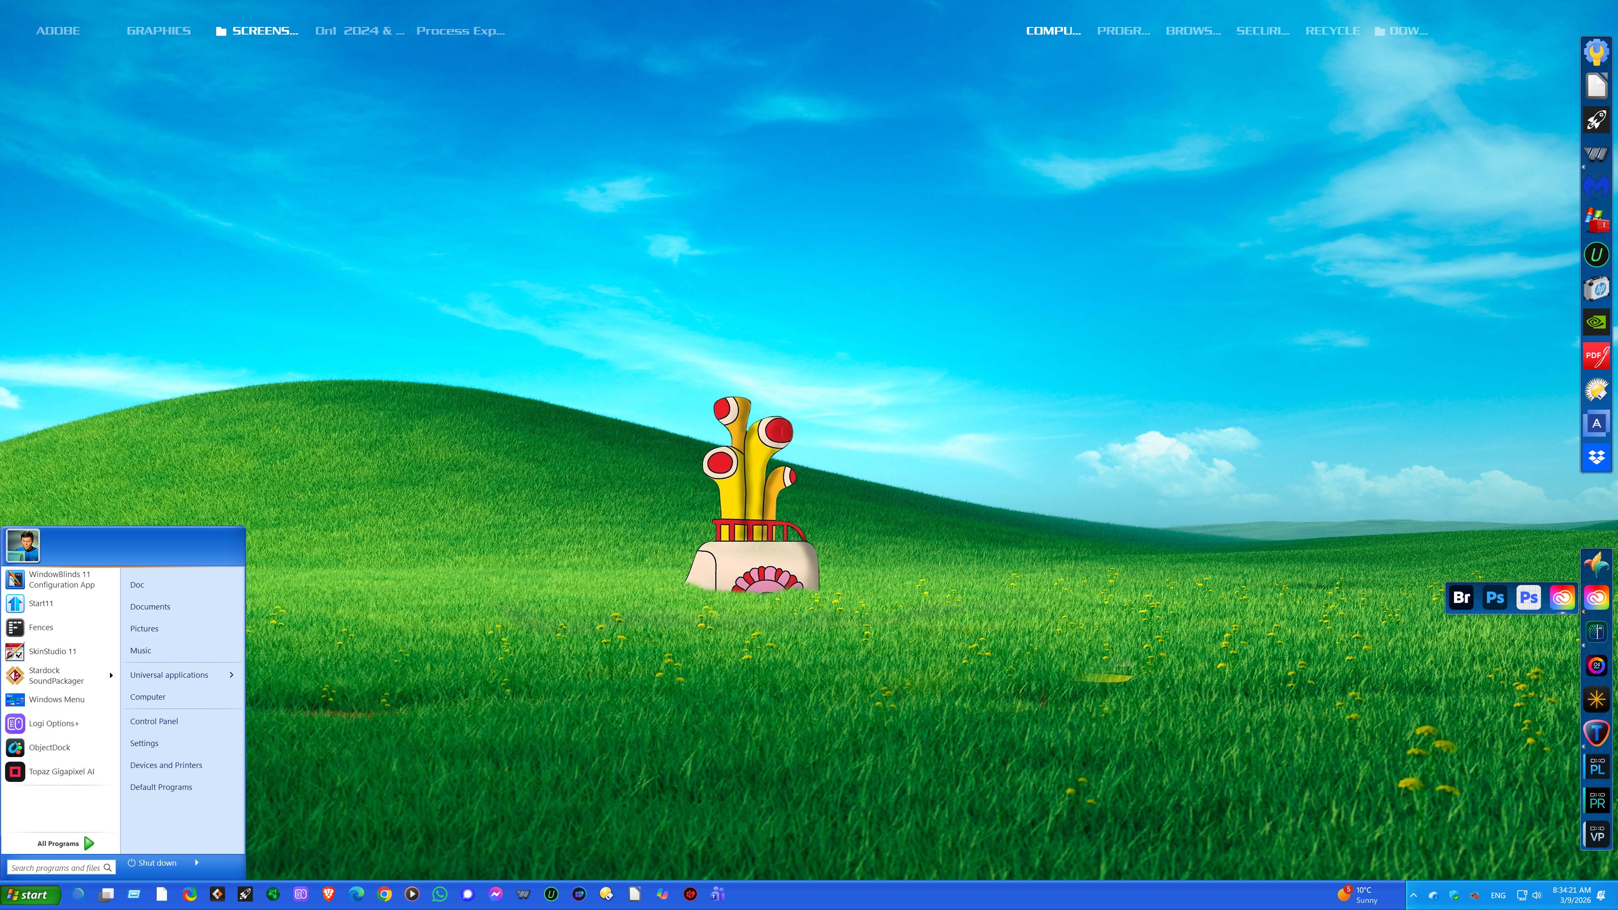Expand Stardock SoundPackager submenu arrow
The height and width of the screenshot is (910, 1618).
[111, 675]
